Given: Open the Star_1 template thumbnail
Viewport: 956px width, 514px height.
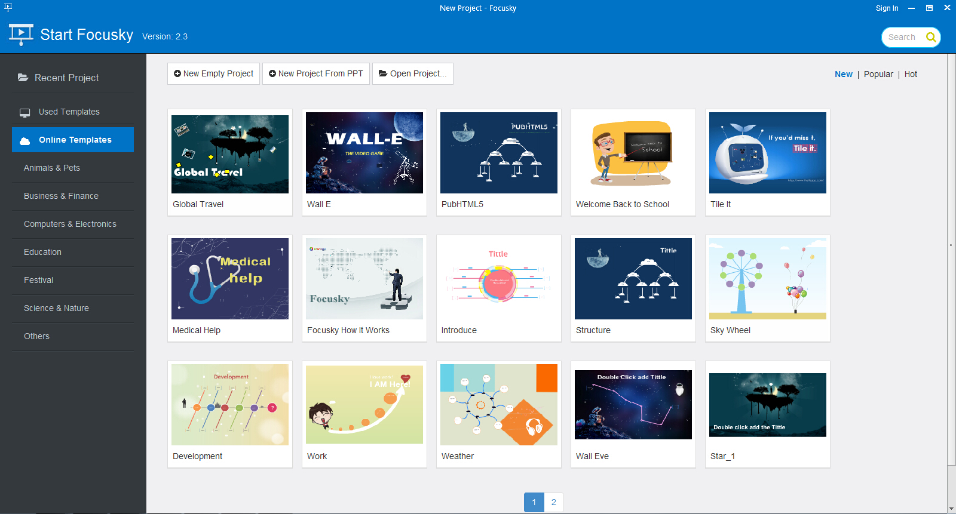Looking at the screenshot, I should point(768,405).
